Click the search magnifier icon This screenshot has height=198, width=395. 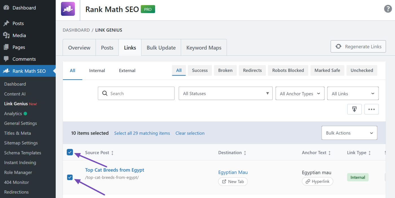[x=105, y=93]
